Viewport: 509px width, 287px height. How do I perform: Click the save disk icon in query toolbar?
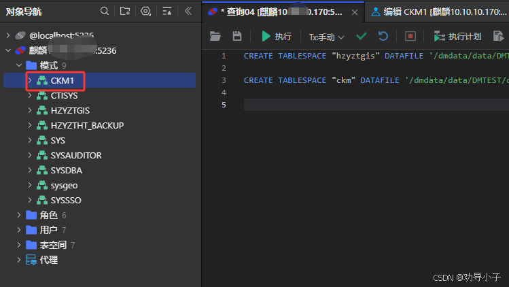(237, 36)
